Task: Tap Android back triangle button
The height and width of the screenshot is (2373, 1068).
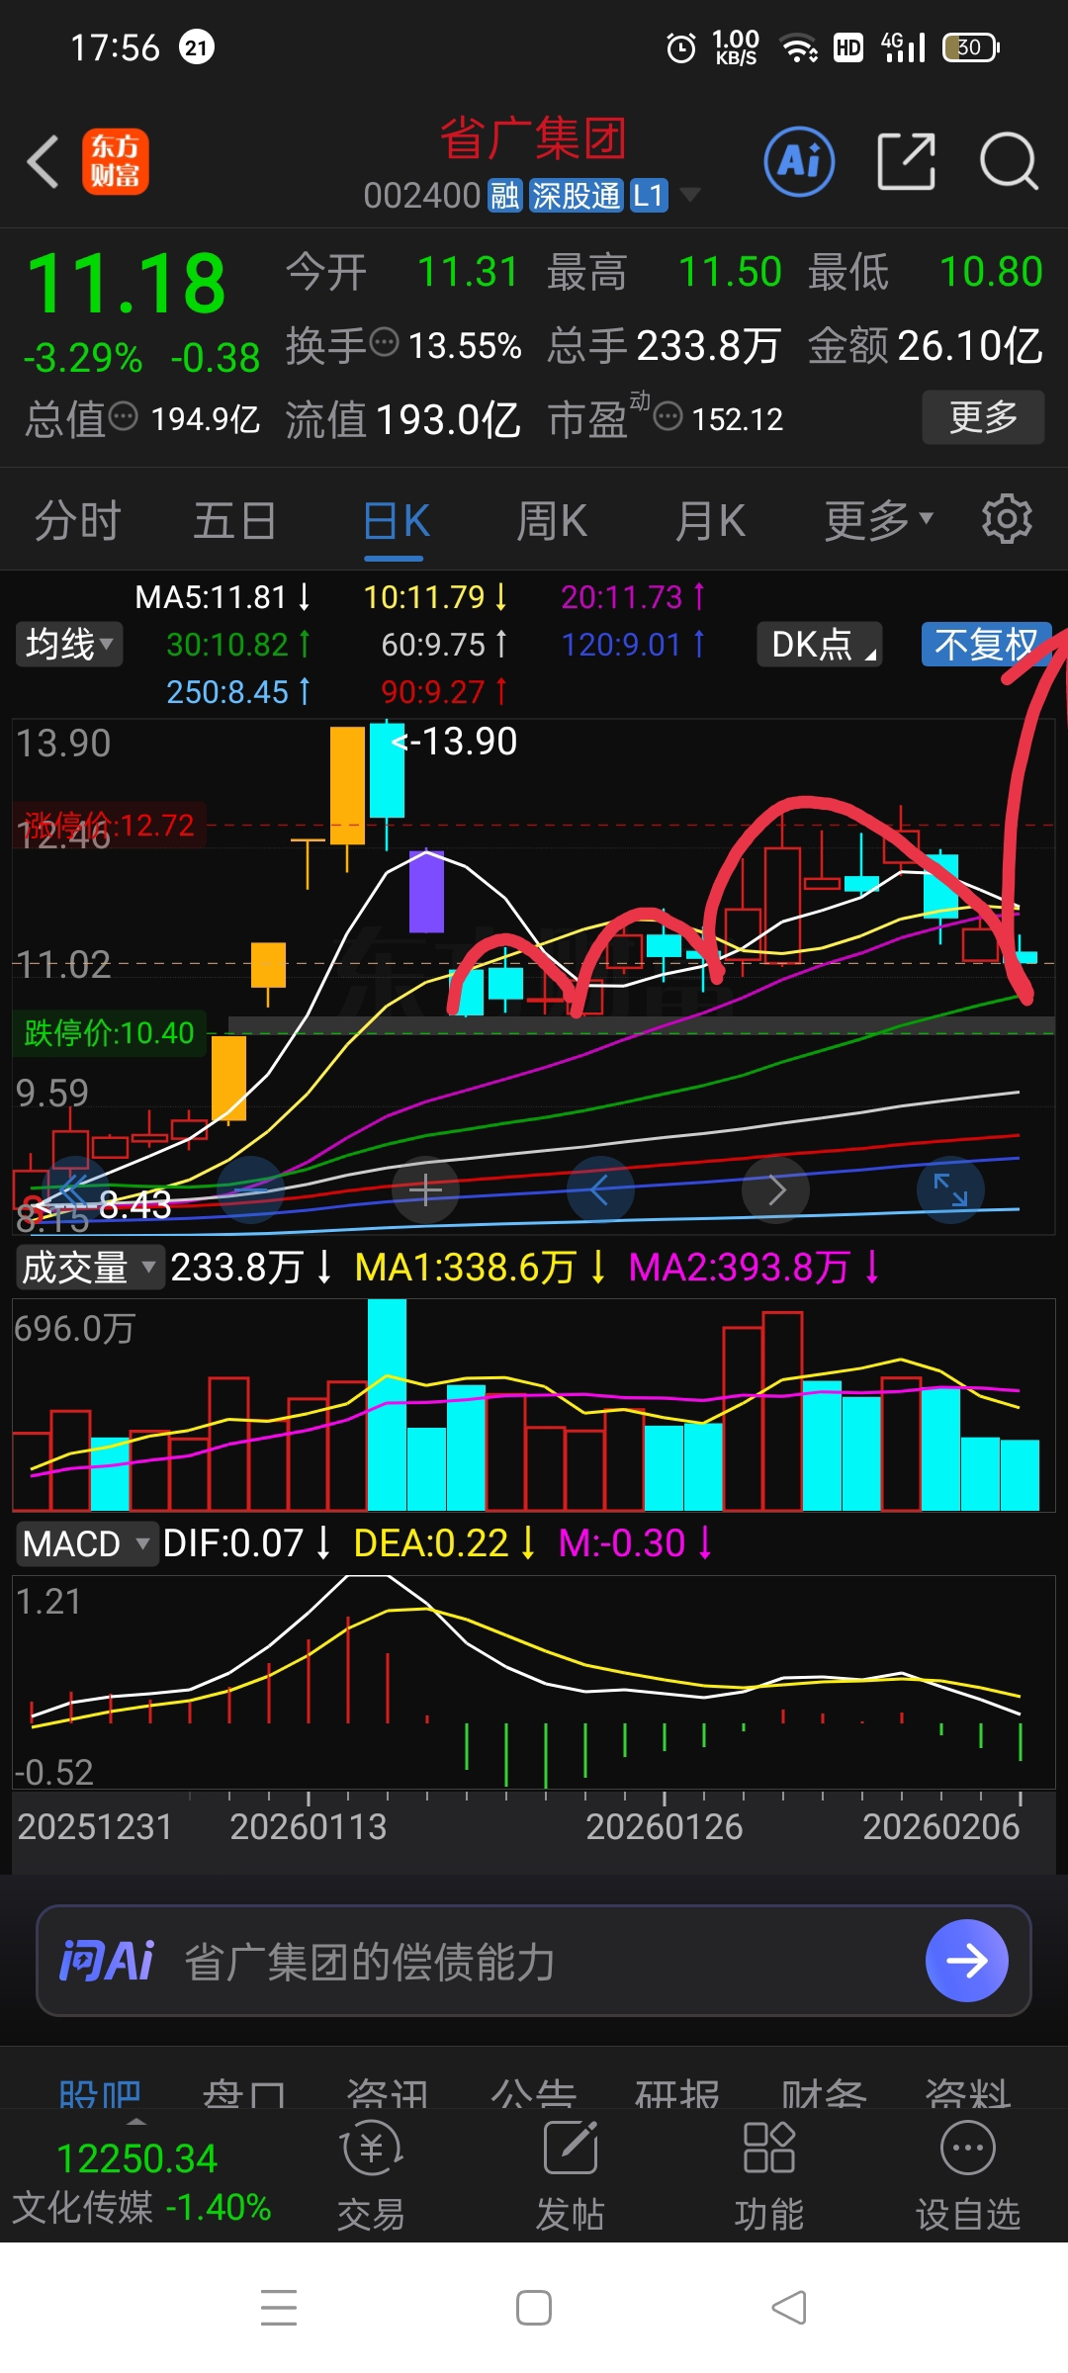Action: point(789,2308)
